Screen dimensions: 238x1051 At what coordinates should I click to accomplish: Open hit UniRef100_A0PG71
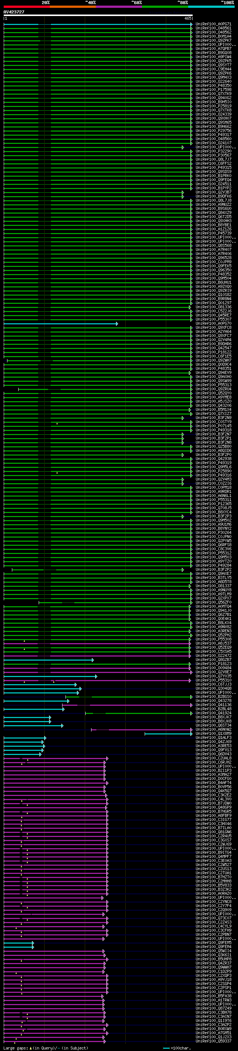[213, 24]
